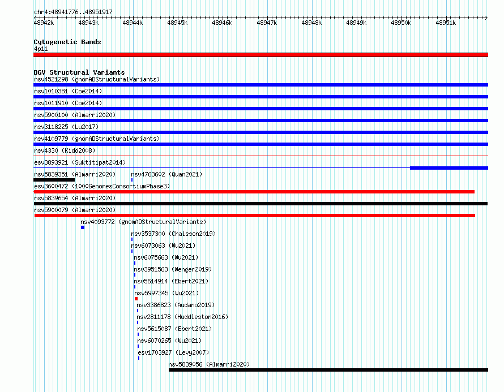Click the 48950k ruler label
The width and height of the screenshot is (504, 392).
[x=401, y=23]
